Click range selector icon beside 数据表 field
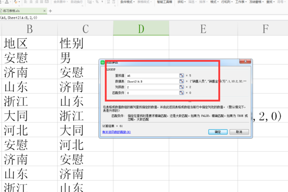Screen dimensions: 288x192 tap(181, 82)
